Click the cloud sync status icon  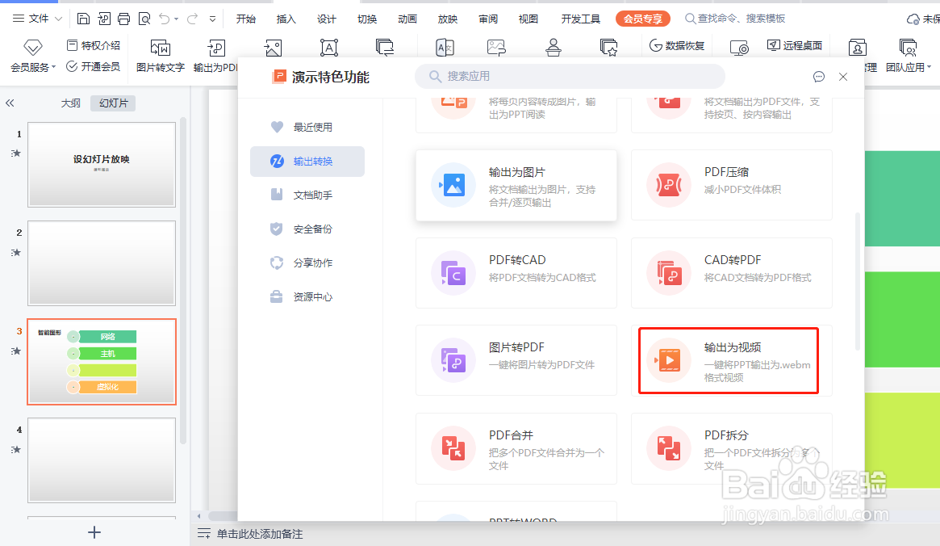point(913,19)
